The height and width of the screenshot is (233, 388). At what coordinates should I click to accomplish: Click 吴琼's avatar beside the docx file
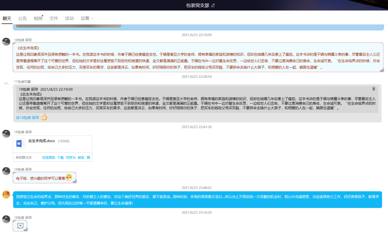pos(6,134)
